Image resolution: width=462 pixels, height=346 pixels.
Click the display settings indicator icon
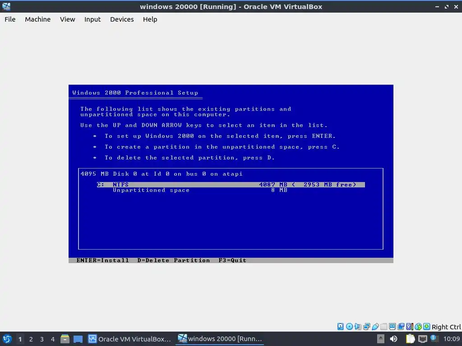(x=392, y=326)
